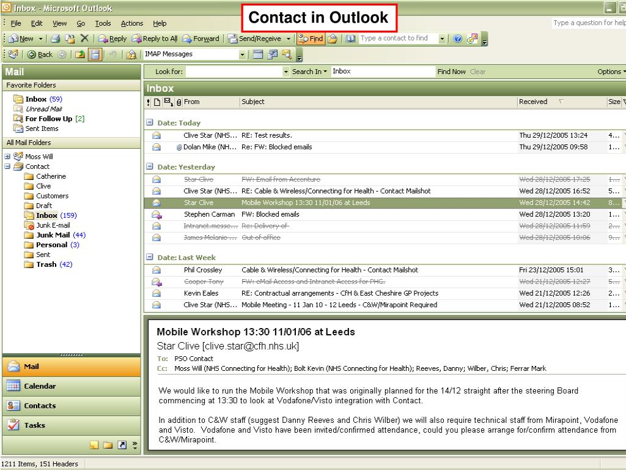Open the Look for dropdown arrow
Screen dimensions: 626x470
click(285, 72)
